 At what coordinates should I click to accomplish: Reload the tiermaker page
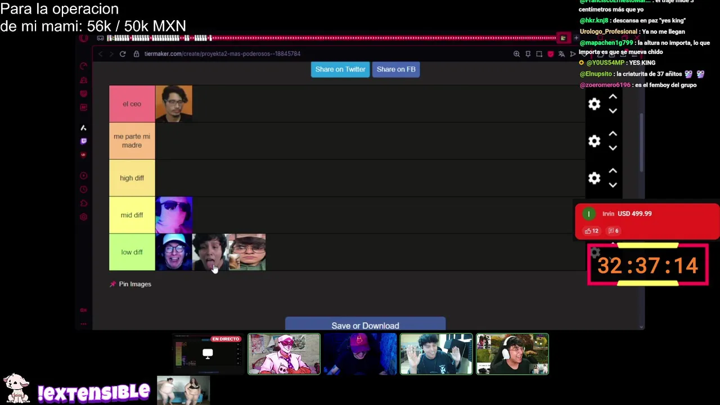pos(123,54)
